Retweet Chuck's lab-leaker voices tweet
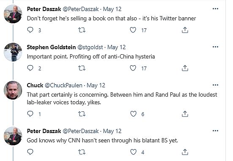Screen dimensions: 233x161 click(x=82, y=114)
